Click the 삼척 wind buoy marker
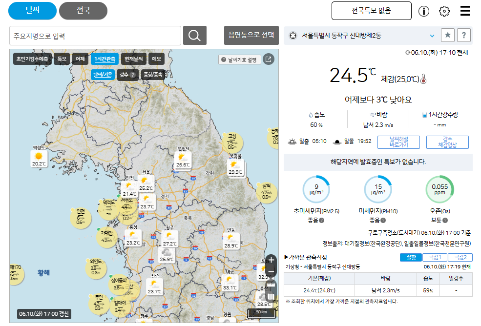The height and width of the screenshot is (326, 481). coord(266,193)
